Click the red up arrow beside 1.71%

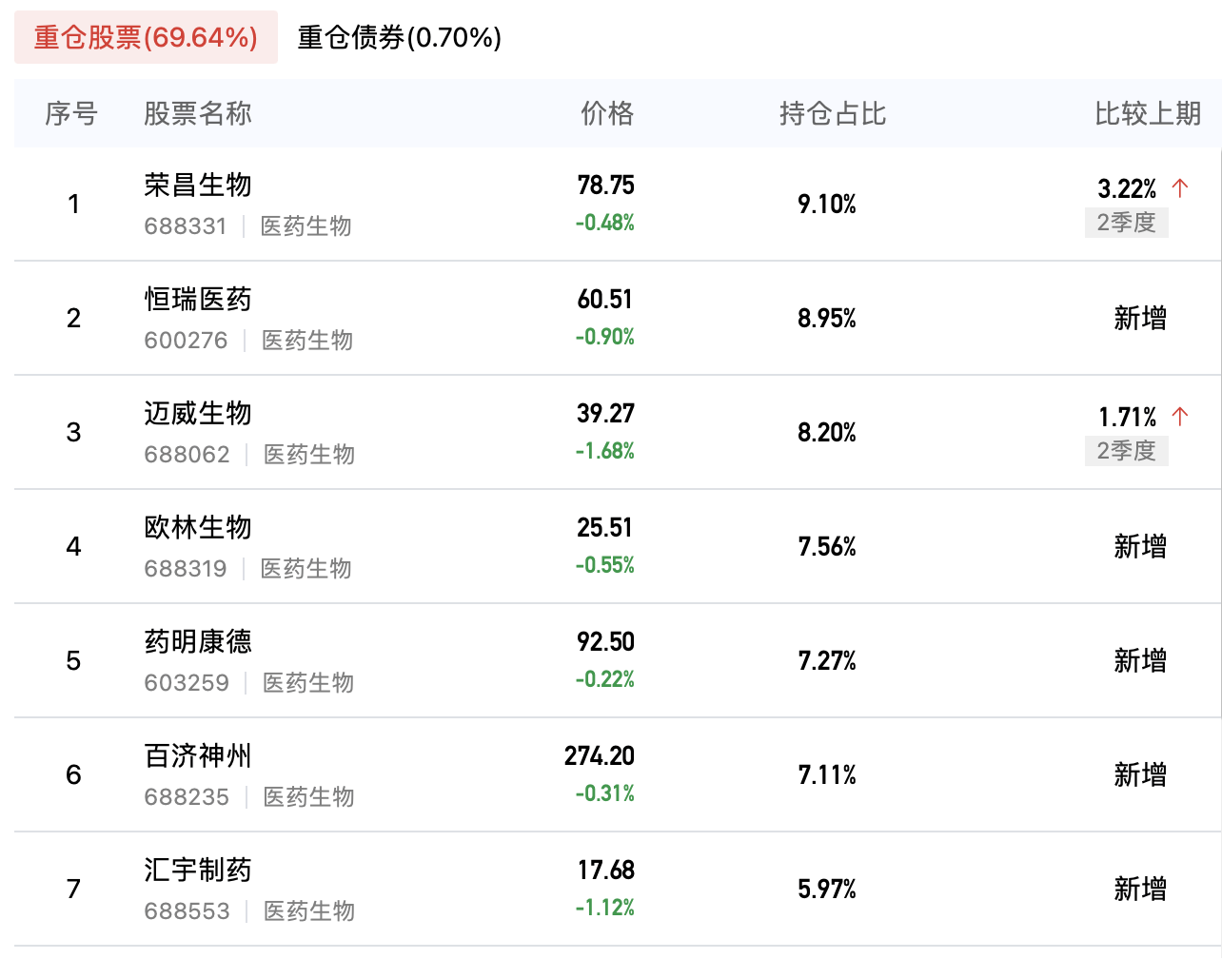coord(1180,416)
